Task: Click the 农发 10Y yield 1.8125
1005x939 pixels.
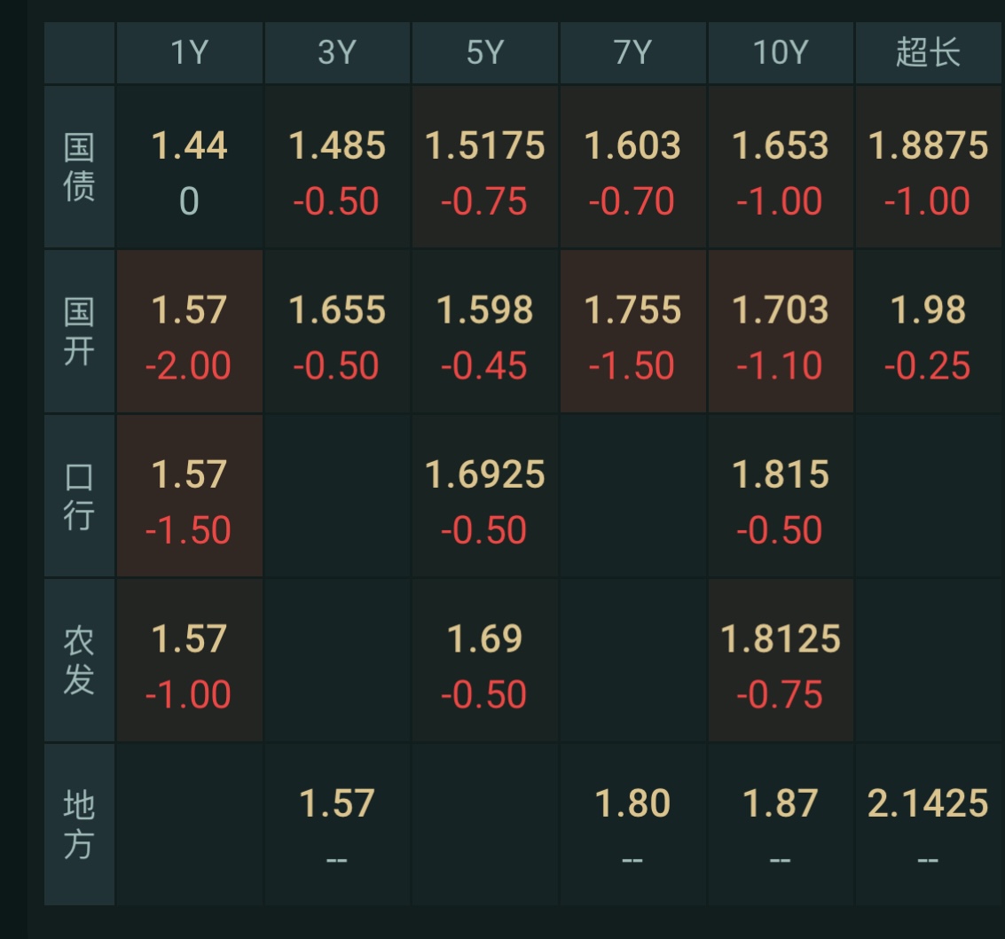Action: click(x=781, y=638)
